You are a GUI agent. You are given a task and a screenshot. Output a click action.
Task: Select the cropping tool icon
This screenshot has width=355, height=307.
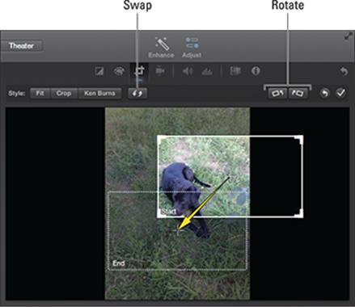[x=139, y=71]
